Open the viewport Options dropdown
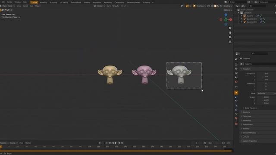The image size is (276, 155). 228,10
